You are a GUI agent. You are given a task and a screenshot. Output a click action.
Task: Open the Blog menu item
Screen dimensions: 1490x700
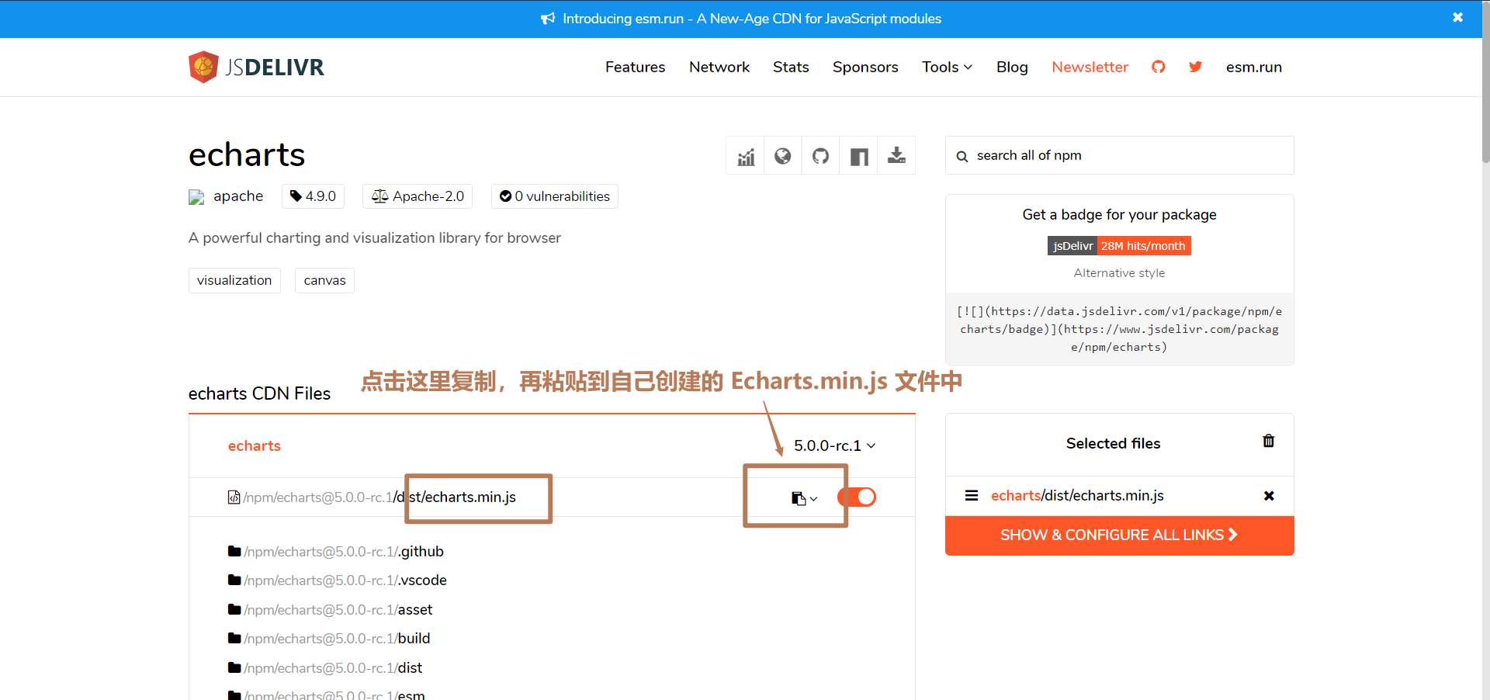click(1012, 67)
